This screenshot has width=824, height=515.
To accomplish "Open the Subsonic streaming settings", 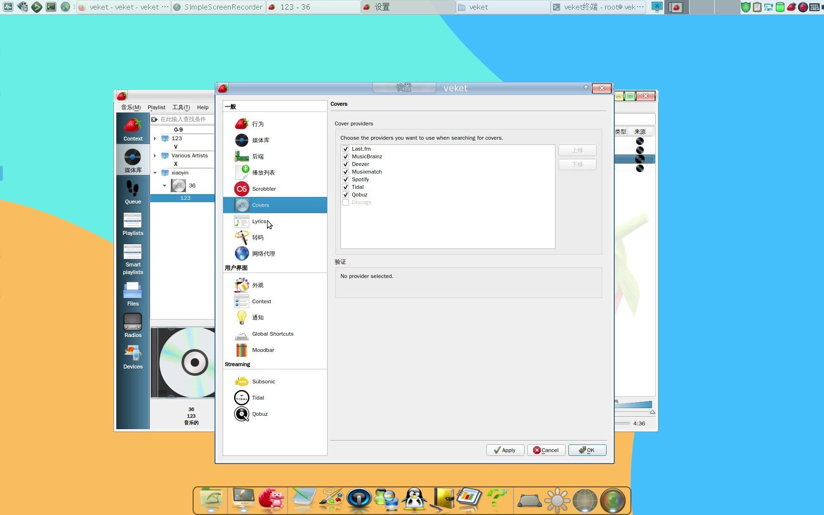I will 275,381.
